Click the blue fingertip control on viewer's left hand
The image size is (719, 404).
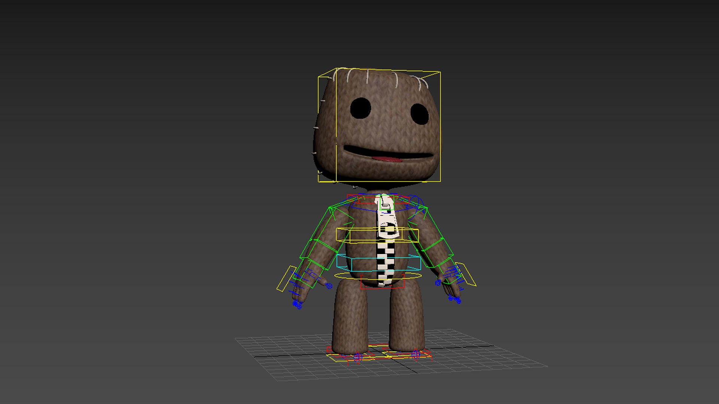(x=298, y=305)
